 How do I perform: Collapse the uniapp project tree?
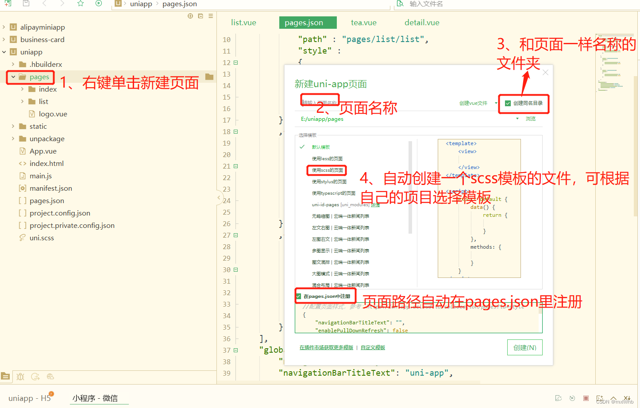(4, 52)
